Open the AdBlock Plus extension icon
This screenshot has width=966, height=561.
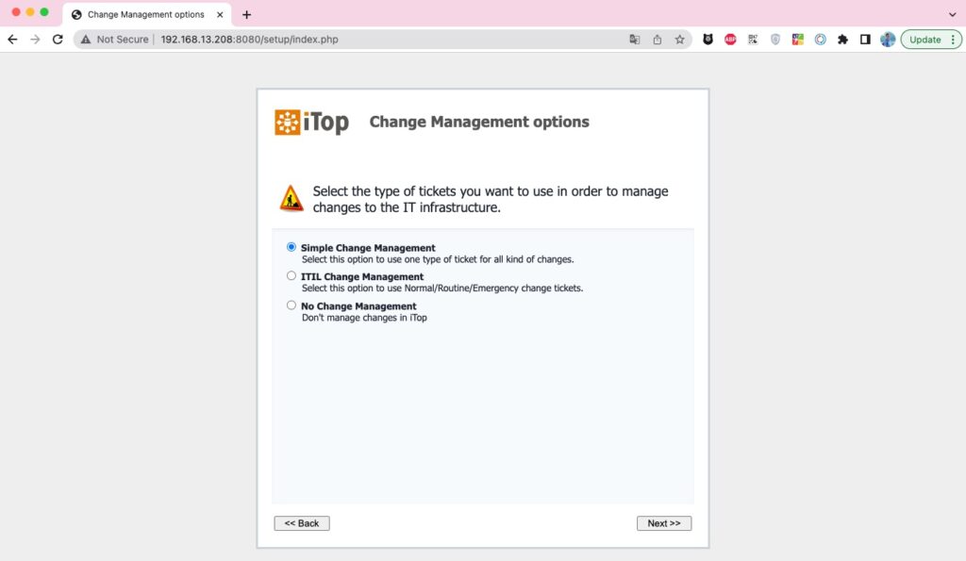730,40
